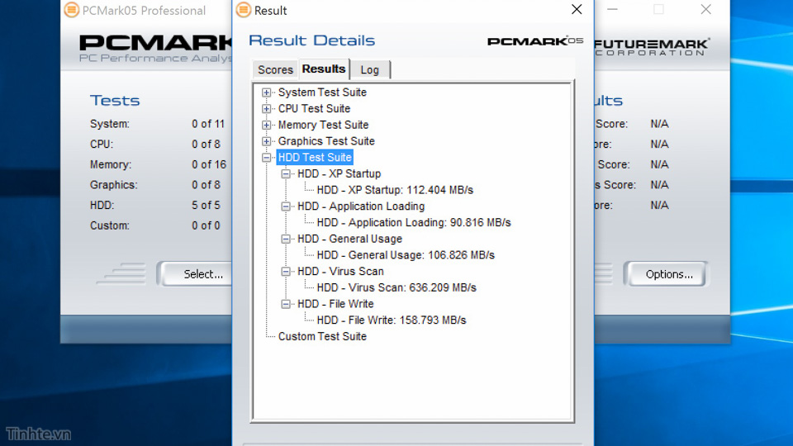The height and width of the screenshot is (446, 793).
Task: Select the Memory Test Suite label
Action: pos(323,125)
